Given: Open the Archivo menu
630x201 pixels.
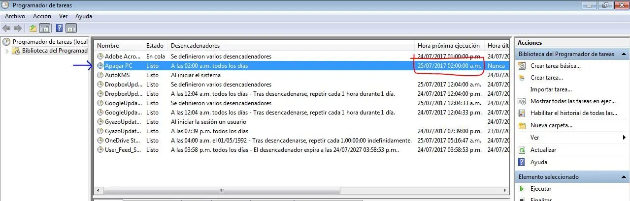Looking at the screenshot, I should coord(15,16).
